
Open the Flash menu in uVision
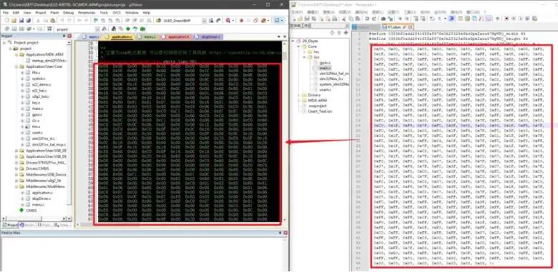pyautogui.click(x=54, y=12)
